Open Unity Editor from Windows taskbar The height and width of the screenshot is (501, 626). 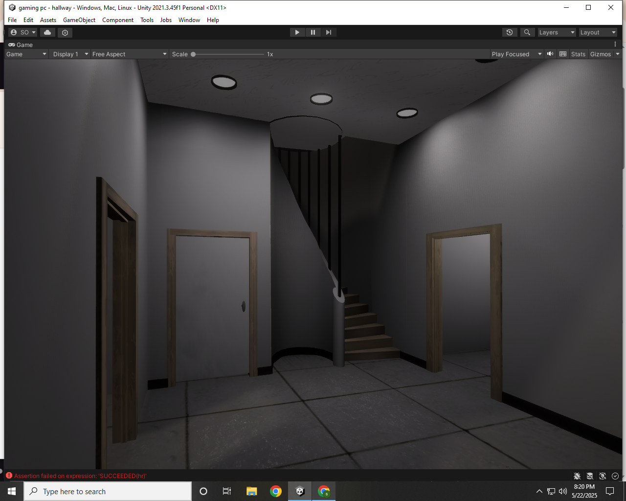coord(300,491)
